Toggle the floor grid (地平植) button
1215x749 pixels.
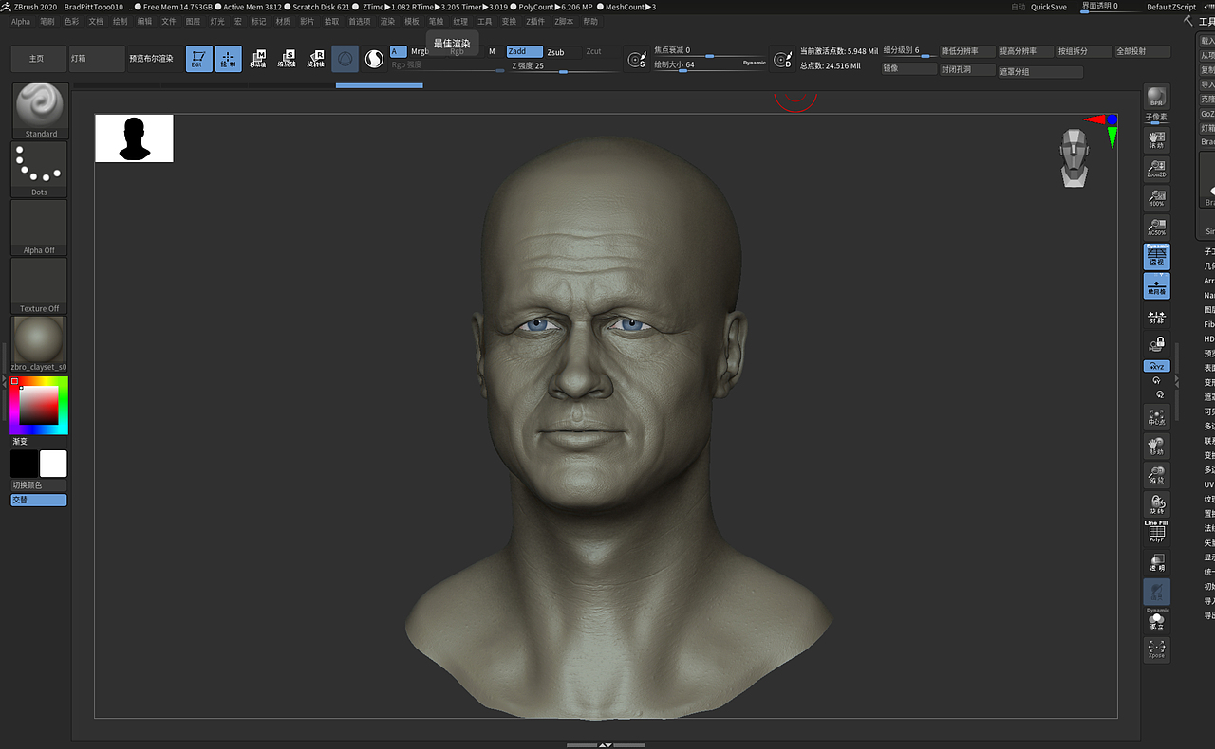point(1156,284)
